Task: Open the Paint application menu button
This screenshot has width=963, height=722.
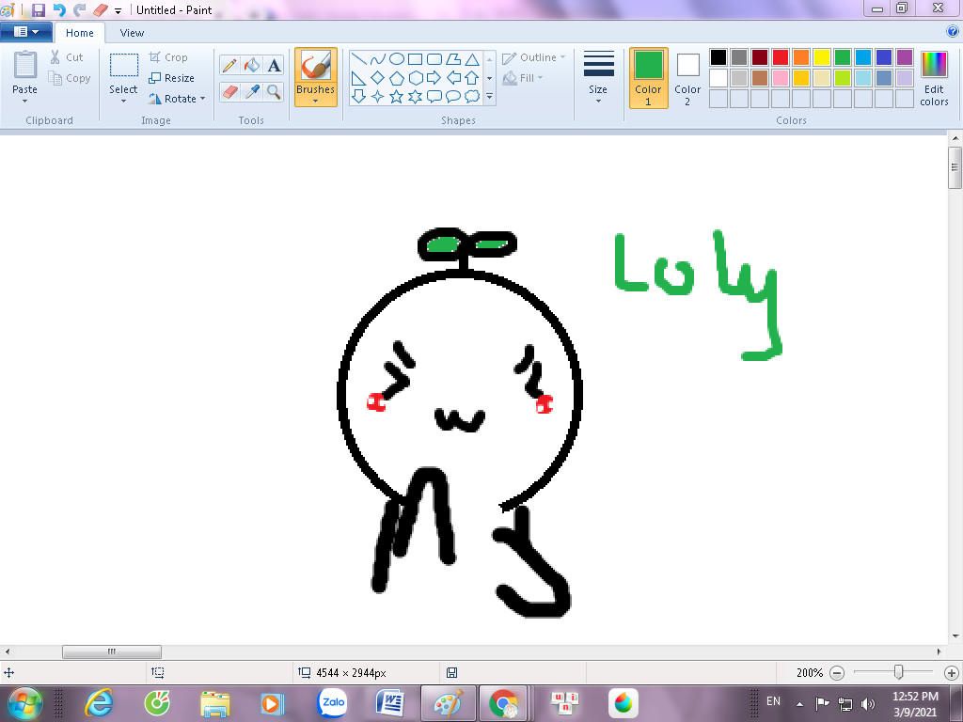Action: [25, 32]
